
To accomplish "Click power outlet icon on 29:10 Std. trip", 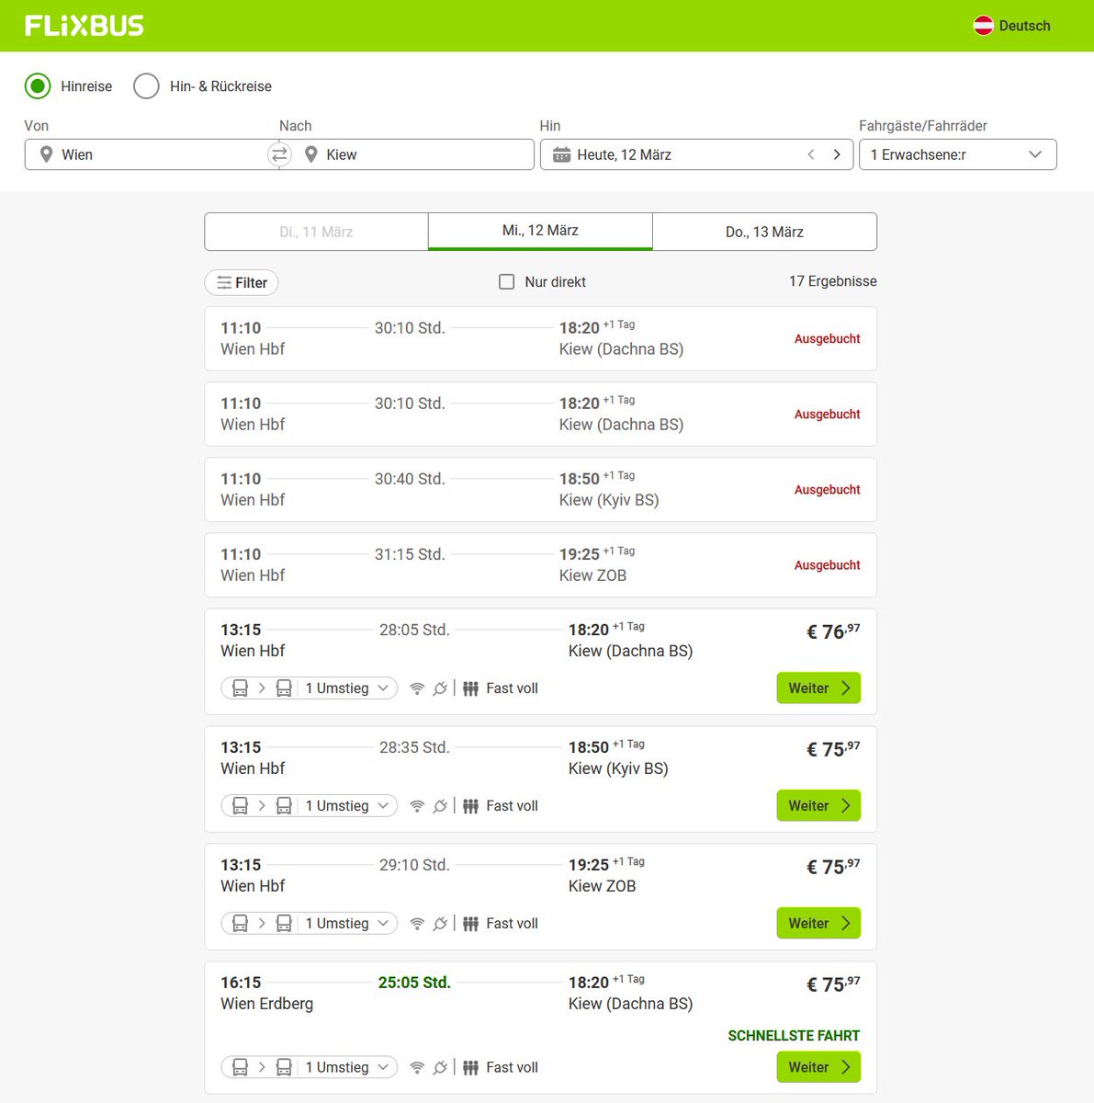I will [440, 924].
